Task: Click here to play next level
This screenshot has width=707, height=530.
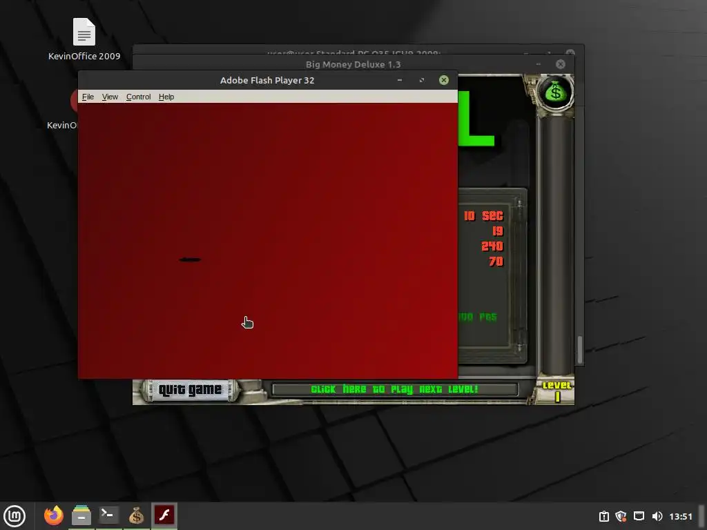Action: click(394, 389)
